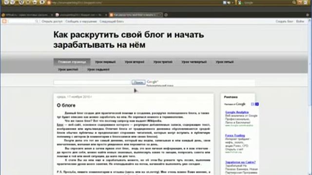Go to 'Следующий блог' link
The height and width of the screenshot is (175, 312).
point(112,21)
